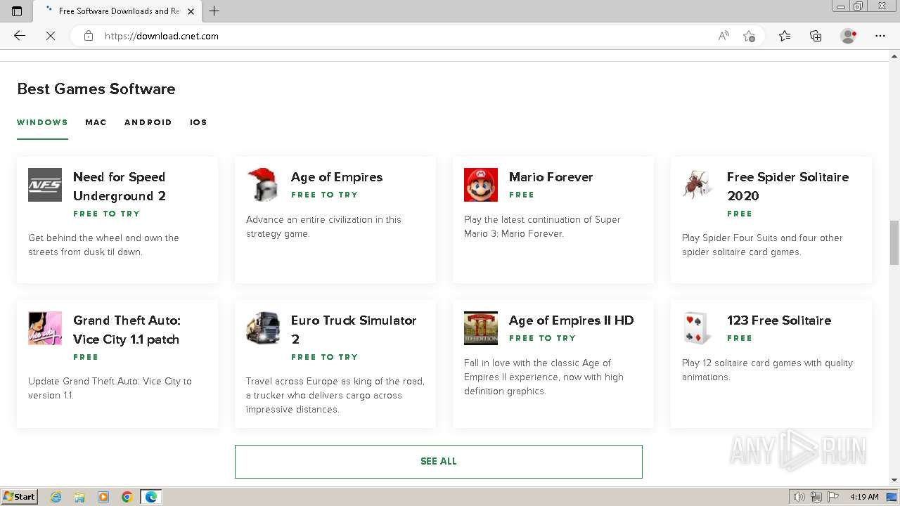Add this page to favorites
The image size is (900, 506).
749,36
